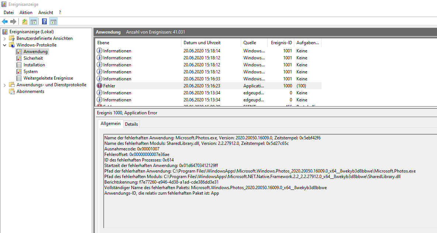Click the date cell '20.06.2020 15:16:23'
437x233 pixels.
coord(202,86)
